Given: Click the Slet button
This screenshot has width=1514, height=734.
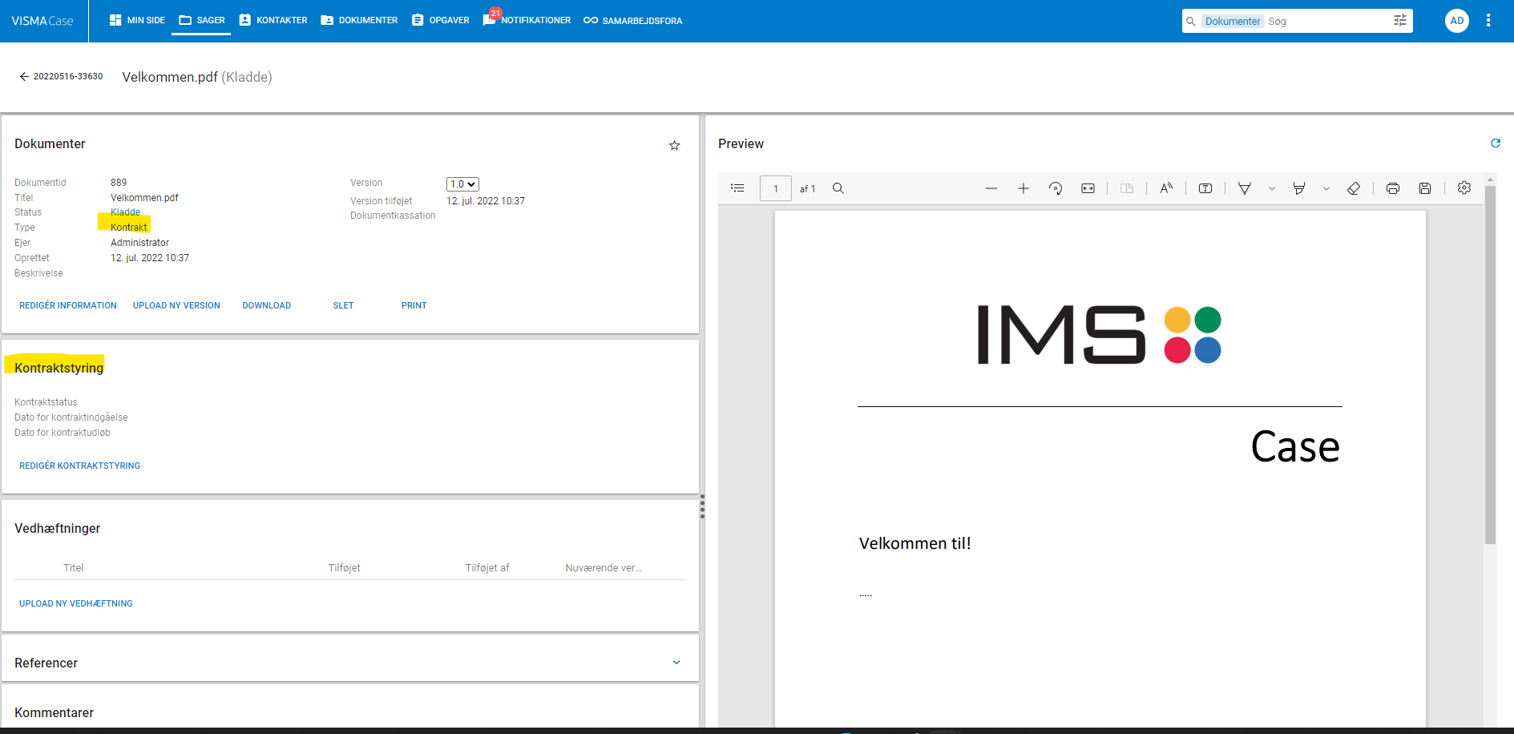Looking at the screenshot, I should pos(343,305).
